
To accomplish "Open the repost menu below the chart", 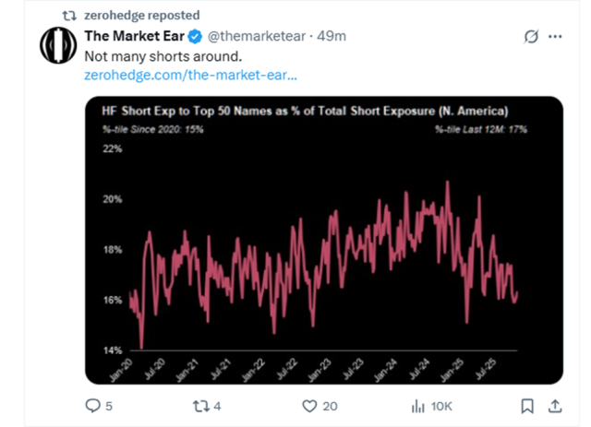I will (x=200, y=405).
